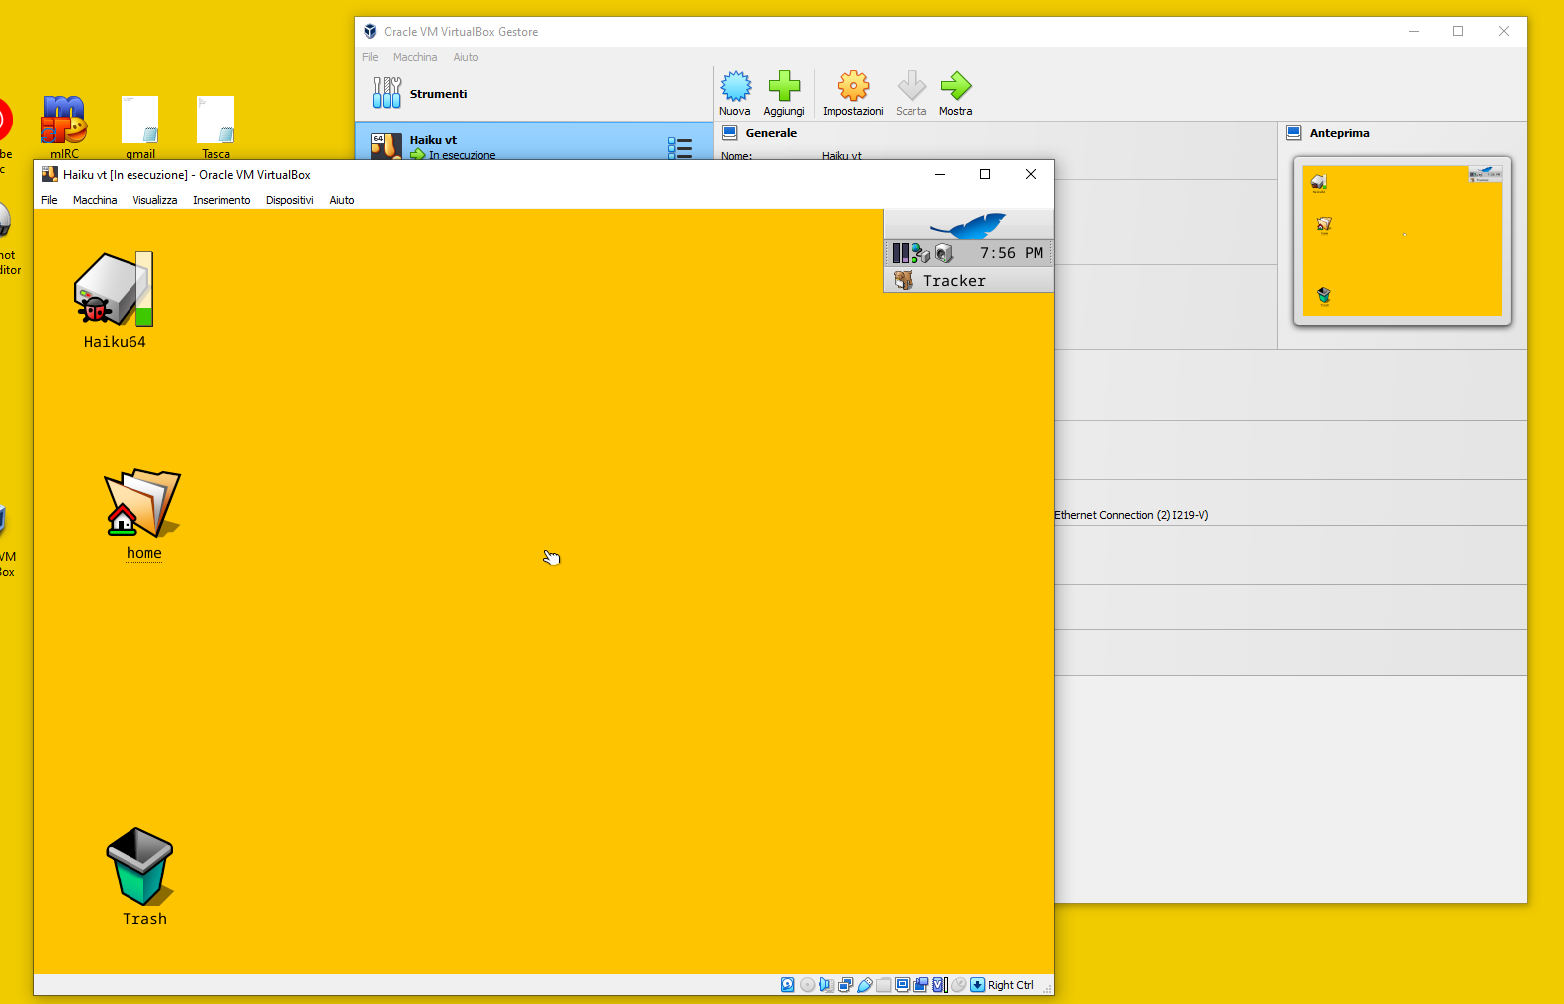Click the VirtualBox Gestore title bar icon
Screen dimensions: 1564x1004
[x=370, y=31]
